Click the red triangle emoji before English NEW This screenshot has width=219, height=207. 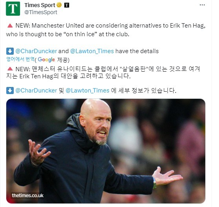(x=10, y=26)
